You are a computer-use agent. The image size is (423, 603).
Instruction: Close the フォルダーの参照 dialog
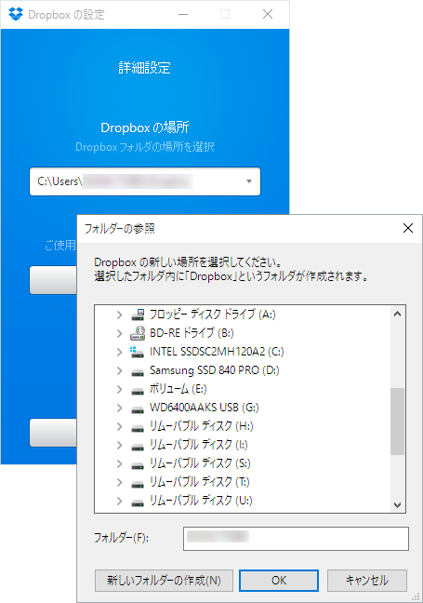(408, 228)
